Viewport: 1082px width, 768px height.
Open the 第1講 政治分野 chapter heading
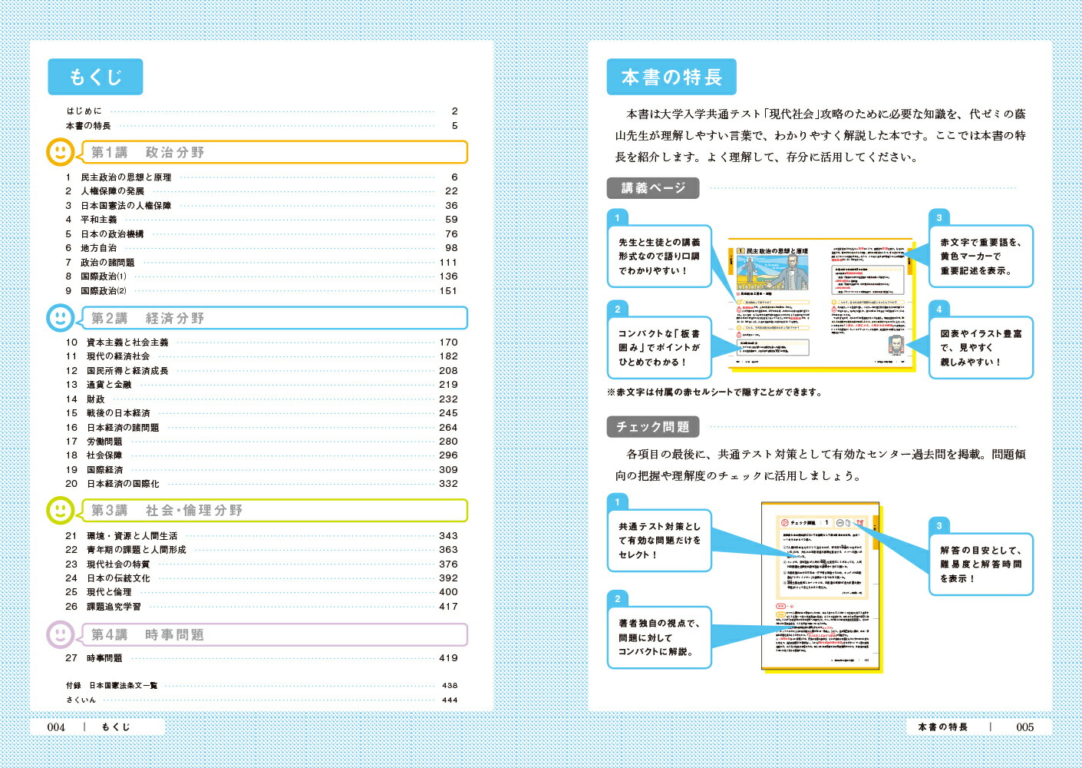(273, 152)
